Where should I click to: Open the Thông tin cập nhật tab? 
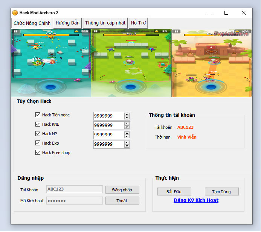tap(105, 23)
